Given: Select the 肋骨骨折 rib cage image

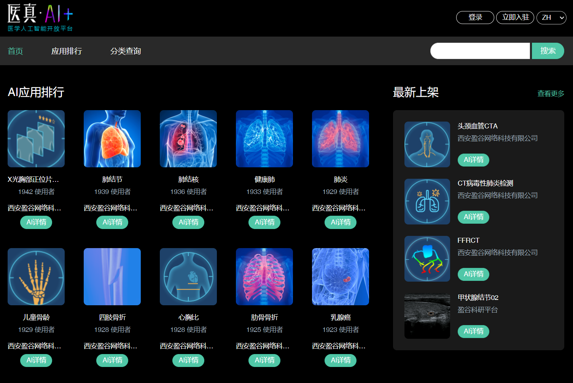Looking at the screenshot, I should (x=264, y=277).
